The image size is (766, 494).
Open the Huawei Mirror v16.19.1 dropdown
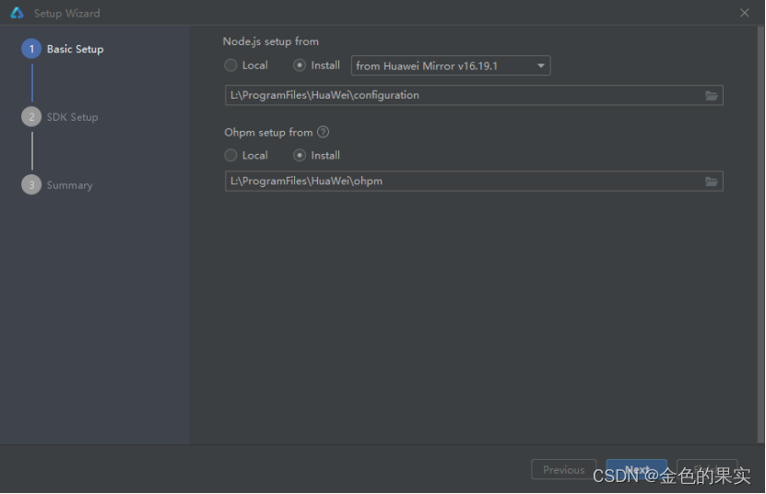451,65
